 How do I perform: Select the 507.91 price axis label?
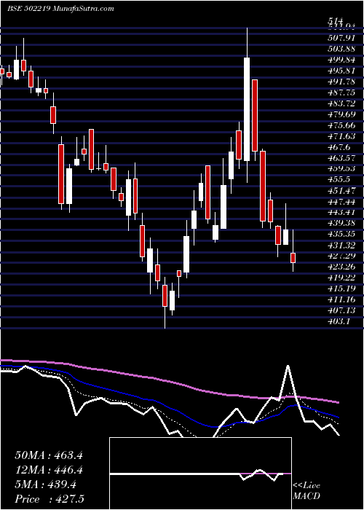click(x=341, y=38)
